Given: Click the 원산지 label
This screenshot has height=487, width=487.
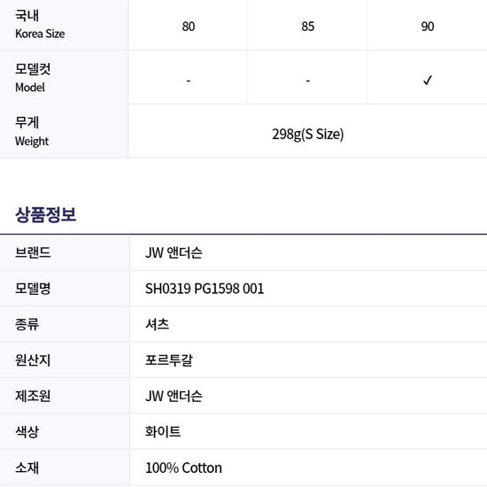Looking at the screenshot, I should (33, 360).
